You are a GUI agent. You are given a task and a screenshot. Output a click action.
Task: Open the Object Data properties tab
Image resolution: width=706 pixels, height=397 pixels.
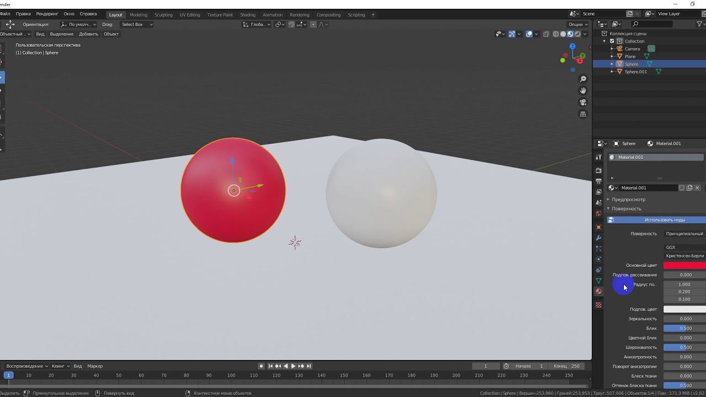point(598,281)
